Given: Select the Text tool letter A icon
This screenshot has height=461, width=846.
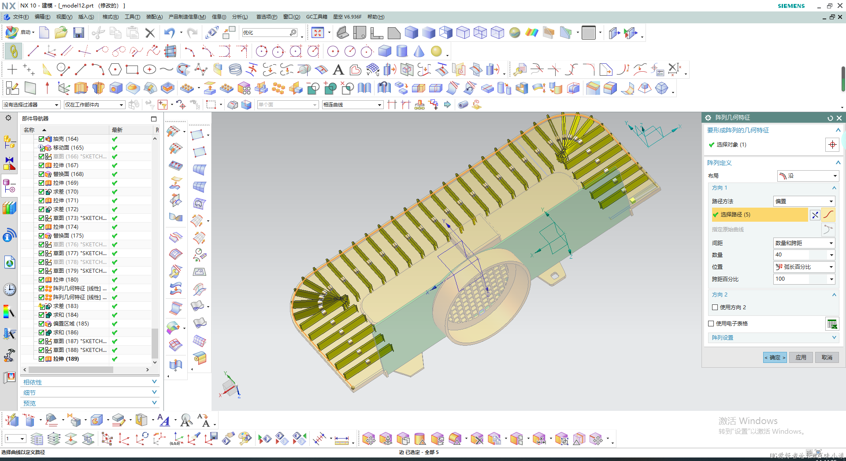Looking at the screenshot, I should pyautogui.click(x=338, y=70).
